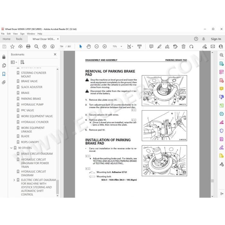The width and height of the screenshot is (225, 225).
Task: Open the File menu
Action: 3,34
